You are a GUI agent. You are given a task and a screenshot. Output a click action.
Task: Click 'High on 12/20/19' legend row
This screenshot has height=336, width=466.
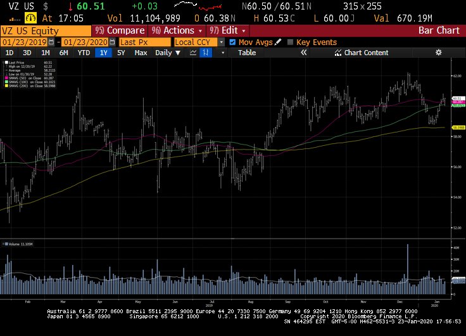point(29,67)
